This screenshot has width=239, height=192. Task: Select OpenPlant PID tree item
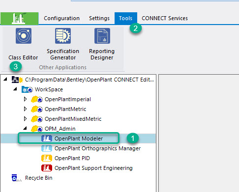tap(72, 158)
